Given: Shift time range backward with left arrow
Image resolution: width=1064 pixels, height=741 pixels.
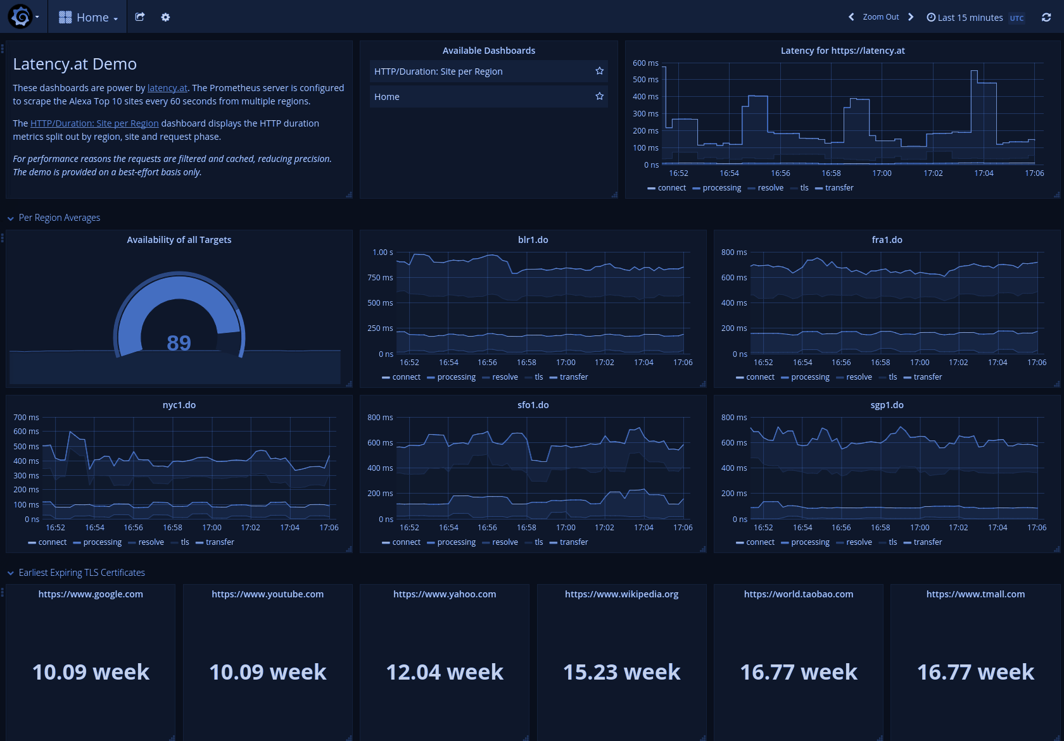Looking at the screenshot, I should [x=851, y=17].
